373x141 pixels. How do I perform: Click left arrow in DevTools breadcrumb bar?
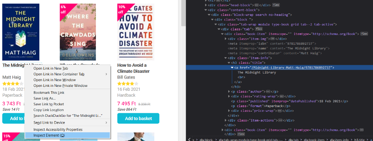point(189,139)
